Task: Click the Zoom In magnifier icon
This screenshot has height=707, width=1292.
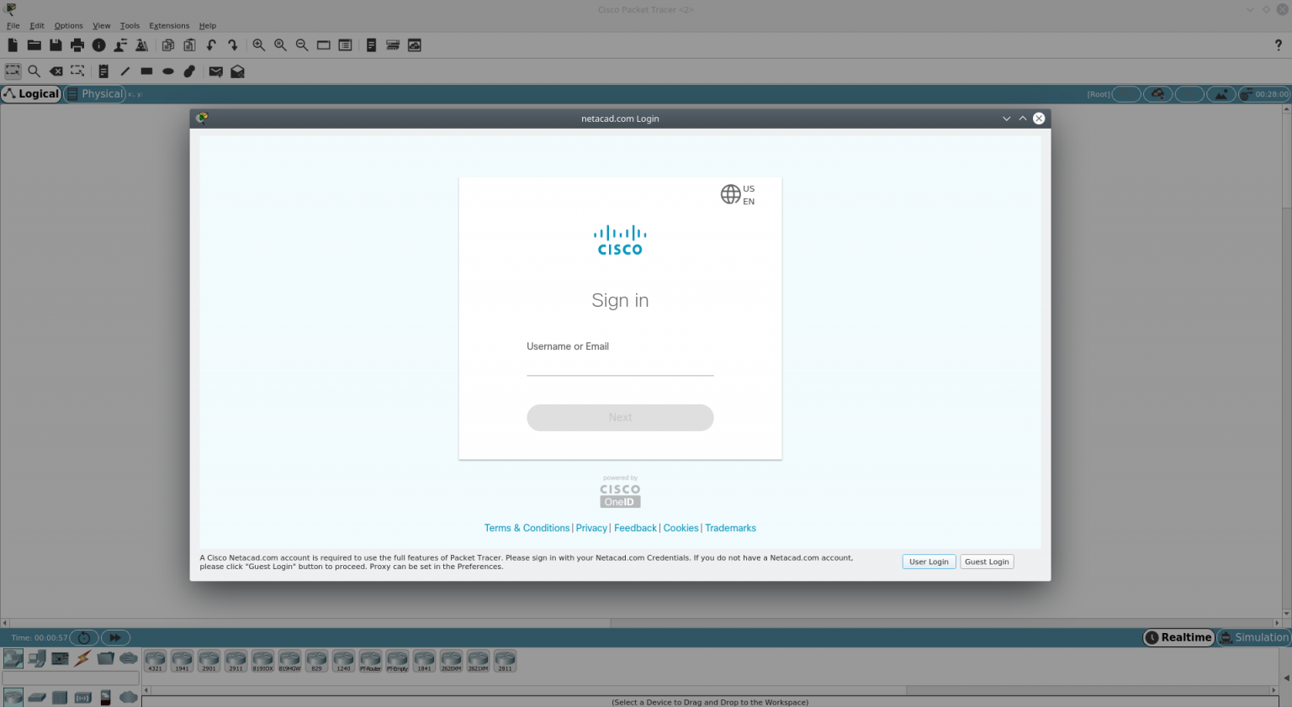Action: 259,45
